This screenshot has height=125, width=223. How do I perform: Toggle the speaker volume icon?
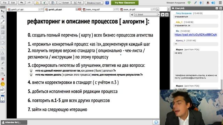coord(213,3)
